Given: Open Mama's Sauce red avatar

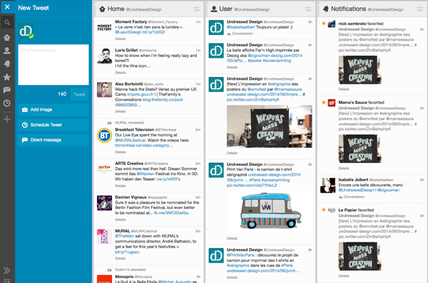Looking at the screenshot, I should click(x=332, y=102).
